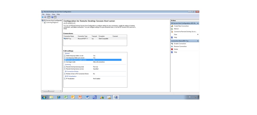Select Member of farm in RD Connection Broker
The height and width of the screenshot is (115, 257).
77,74
